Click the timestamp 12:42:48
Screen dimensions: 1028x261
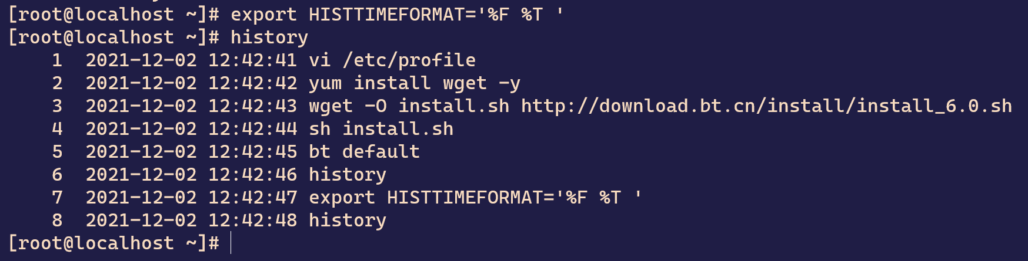click(x=253, y=221)
